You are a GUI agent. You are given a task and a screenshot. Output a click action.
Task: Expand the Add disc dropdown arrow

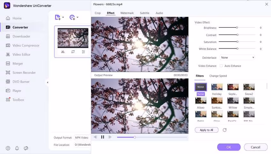coord(77,17)
